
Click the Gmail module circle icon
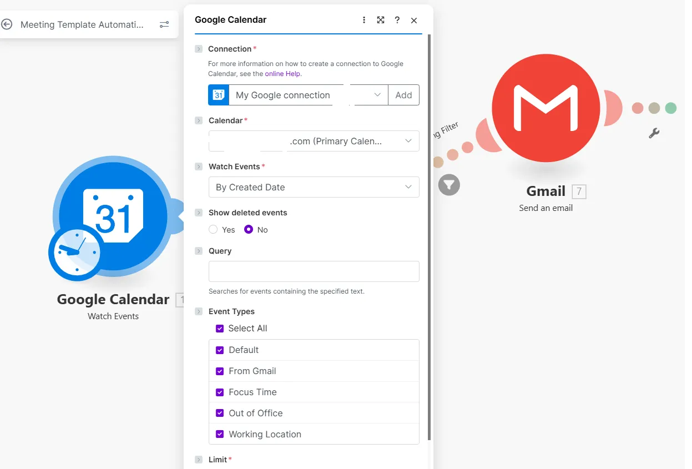[x=546, y=108]
